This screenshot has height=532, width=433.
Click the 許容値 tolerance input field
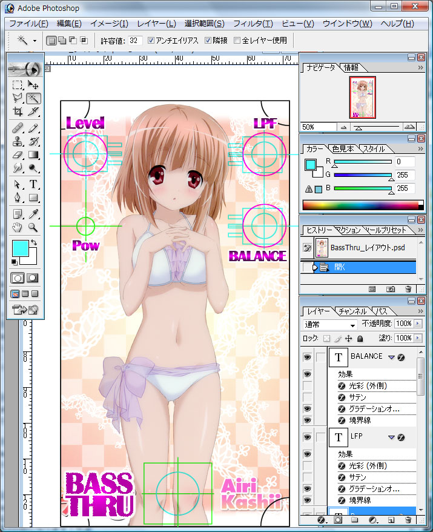point(135,41)
